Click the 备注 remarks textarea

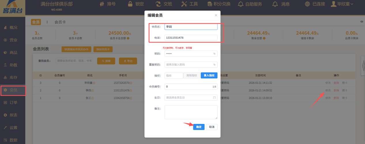pos(191,112)
